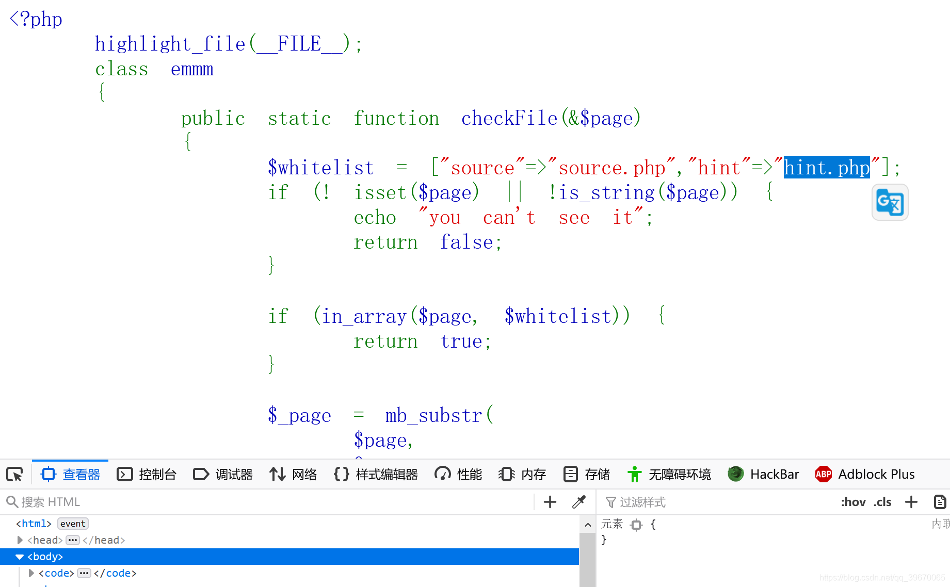Focus the filter styles input field
Image resolution: width=950 pixels, height=587 pixels.
[x=717, y=502]
